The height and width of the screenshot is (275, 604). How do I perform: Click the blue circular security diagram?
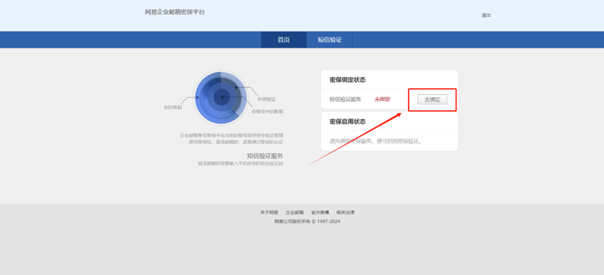[x=221, y=98]
